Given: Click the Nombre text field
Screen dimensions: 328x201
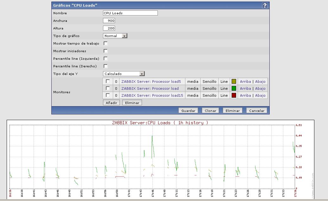Looking at the screenshot, I should point(130,13).
